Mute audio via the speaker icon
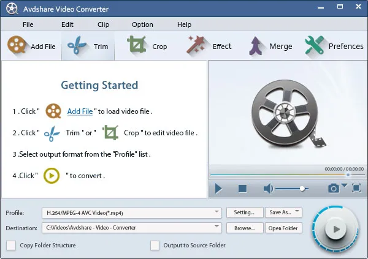Screen dimensions: 368x259 [x=268, y=189]
